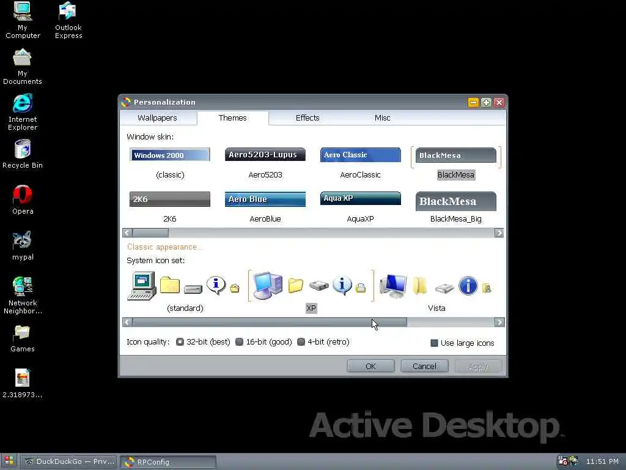
Task: Switch to the Themes tab
Action: point(232,118)
